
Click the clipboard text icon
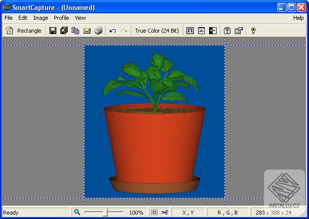pyautogui.click(x=227, y=31)
